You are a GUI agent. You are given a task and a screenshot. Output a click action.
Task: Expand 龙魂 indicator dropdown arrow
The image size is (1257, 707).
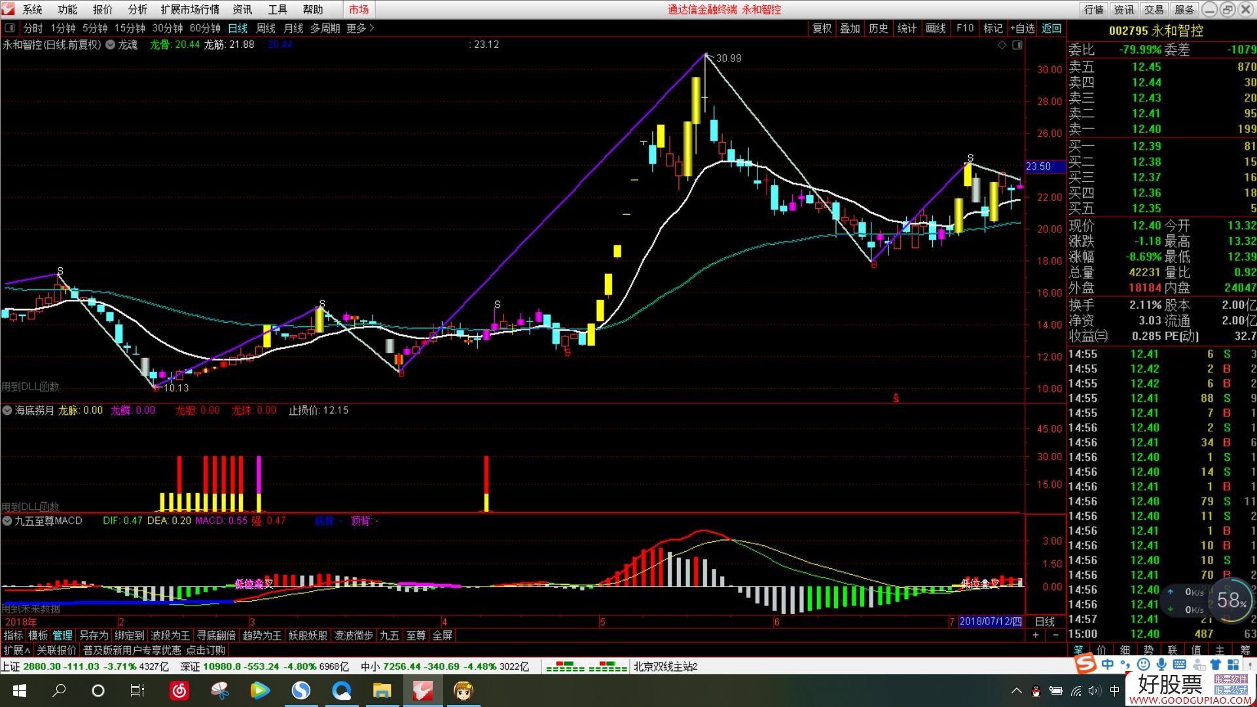[x=111, y=45]
